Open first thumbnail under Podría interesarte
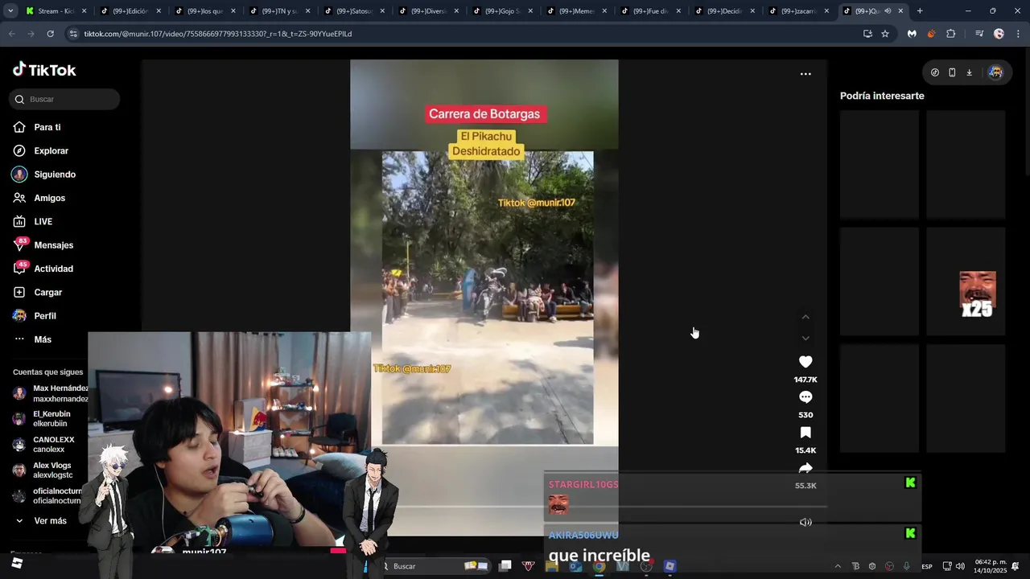1030x579 pixels. (x=880, y=165)
